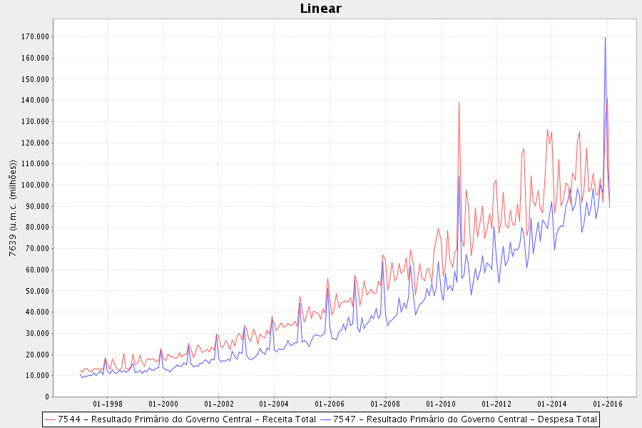Click the y-axis label 7639 (u.m.c. (milhões))
Viewport: 642px width, 428px height.
13,208
